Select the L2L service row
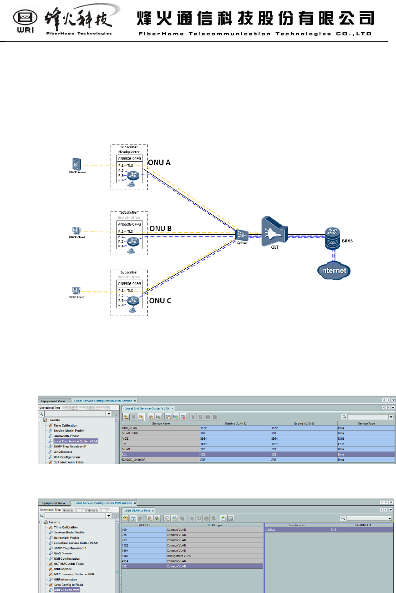Image resolution: width=396 pixels, height=593 pixels. [x=160, y=454]
